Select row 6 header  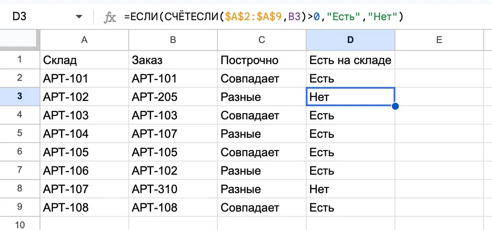point(20,152)
